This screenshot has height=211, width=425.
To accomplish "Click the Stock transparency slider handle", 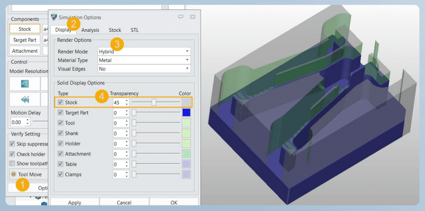I will tap(154, 102).
